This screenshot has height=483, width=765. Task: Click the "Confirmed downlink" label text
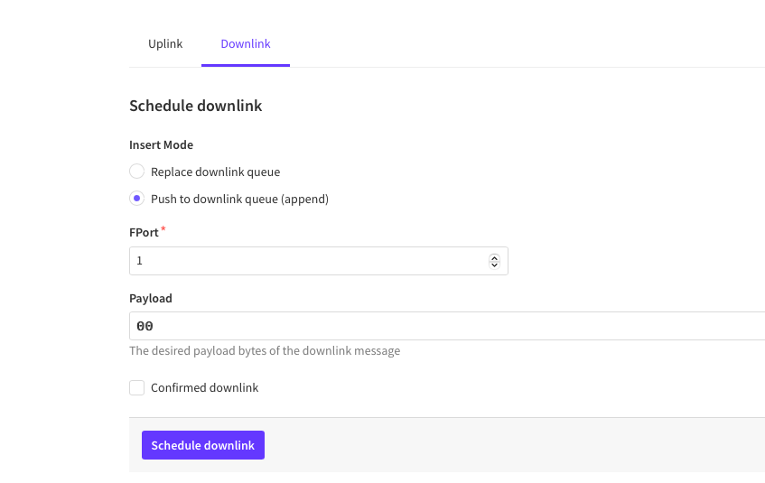click(x=204, y=388)
